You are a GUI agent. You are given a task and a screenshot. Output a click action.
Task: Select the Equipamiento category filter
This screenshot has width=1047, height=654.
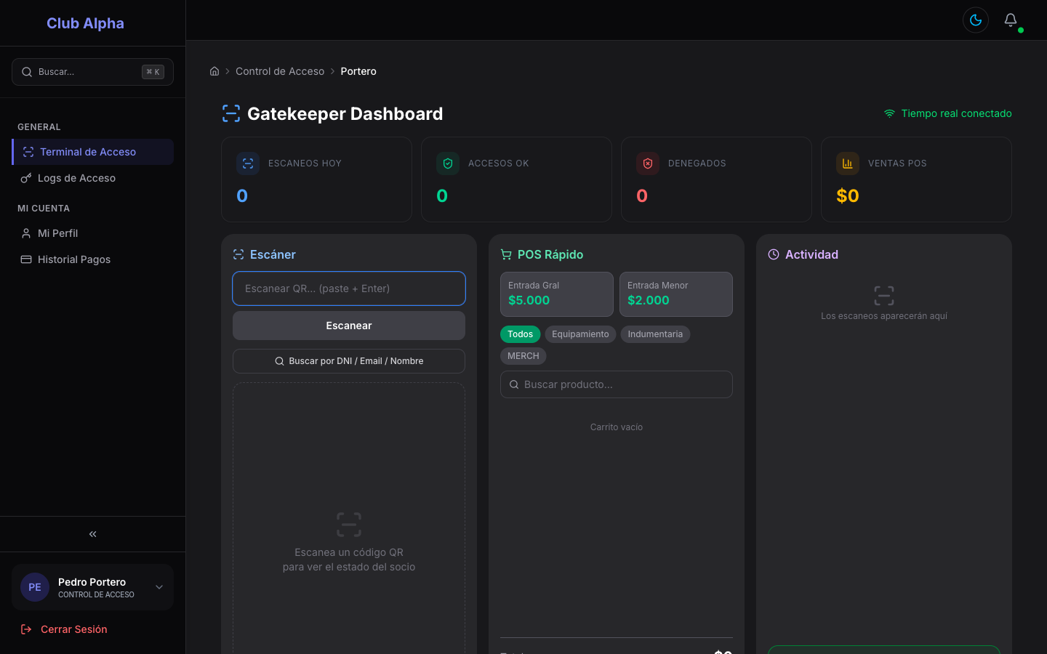pos(580,334)
